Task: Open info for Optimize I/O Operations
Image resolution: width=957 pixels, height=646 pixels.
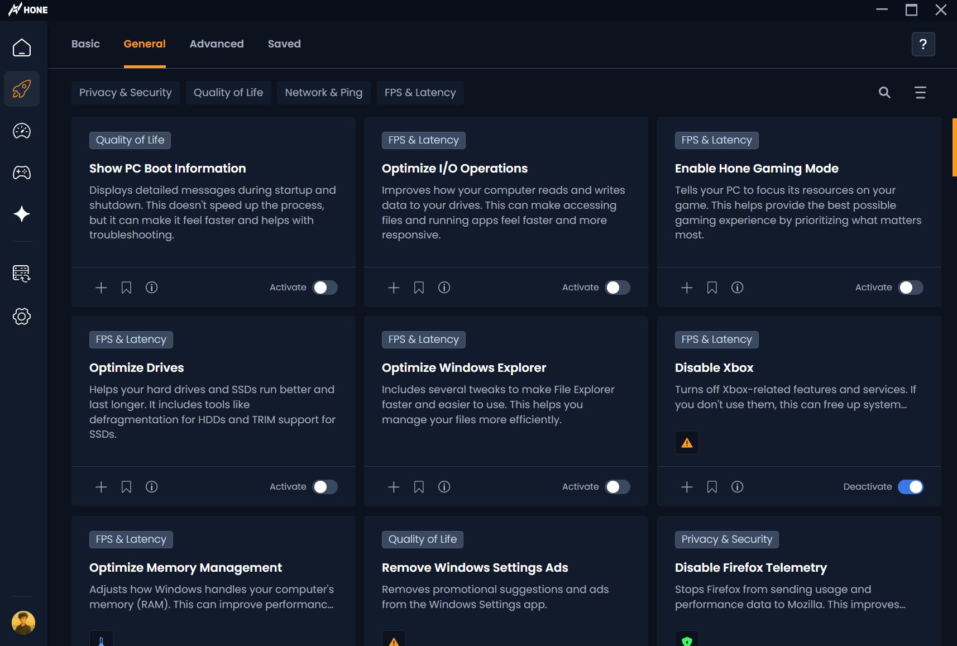Action: coord(444,288)
